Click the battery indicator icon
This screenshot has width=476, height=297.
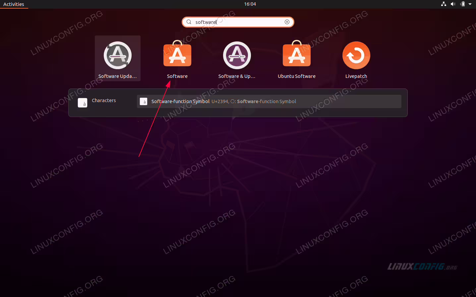pyautogui.click(x=463, y=4)
